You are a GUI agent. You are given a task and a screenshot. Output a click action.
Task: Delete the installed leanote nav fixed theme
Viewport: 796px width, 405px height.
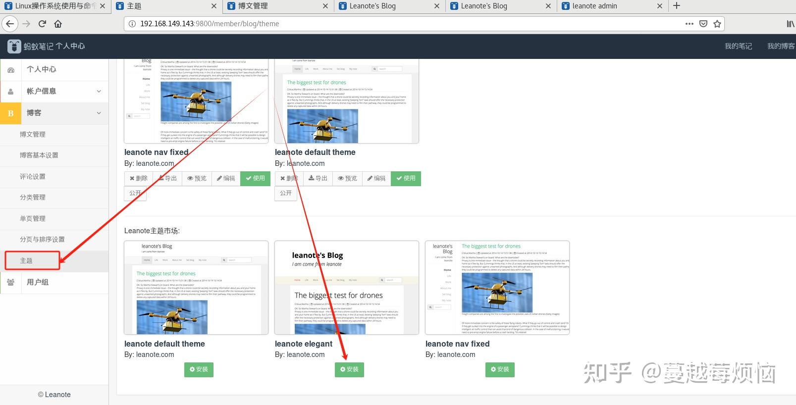[x=139, y=178]
